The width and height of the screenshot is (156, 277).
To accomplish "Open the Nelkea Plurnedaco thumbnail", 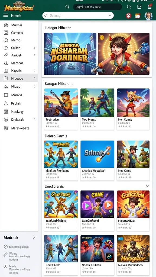I will 133,249.
